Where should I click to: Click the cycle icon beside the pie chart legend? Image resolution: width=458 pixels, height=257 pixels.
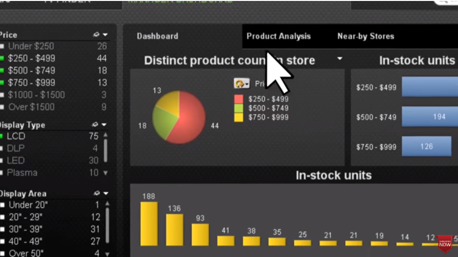coord(242,84)
